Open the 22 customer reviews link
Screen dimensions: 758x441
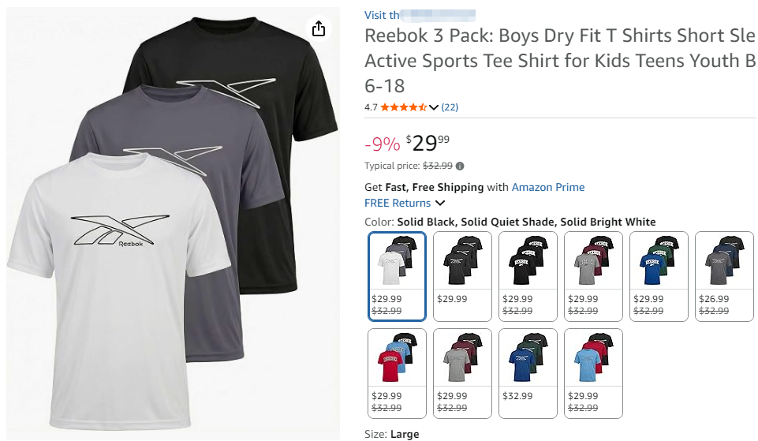(x=450, y=107)
